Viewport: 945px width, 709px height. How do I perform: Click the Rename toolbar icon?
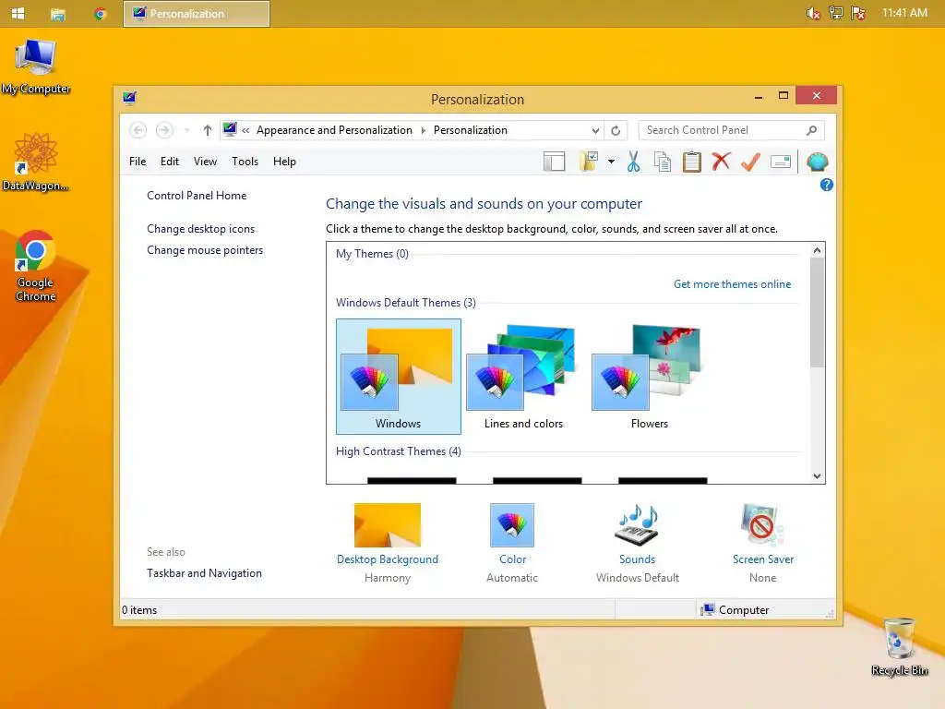pyautogui.click(x=781, y=162)
